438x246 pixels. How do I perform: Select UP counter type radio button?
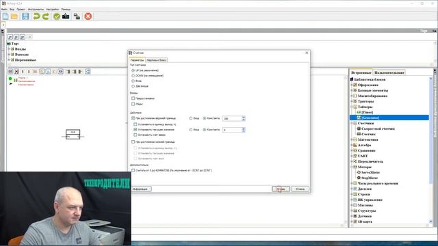click(133, 70)
